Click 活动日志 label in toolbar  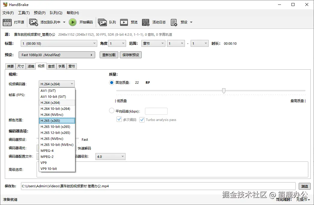pos(159,22)
